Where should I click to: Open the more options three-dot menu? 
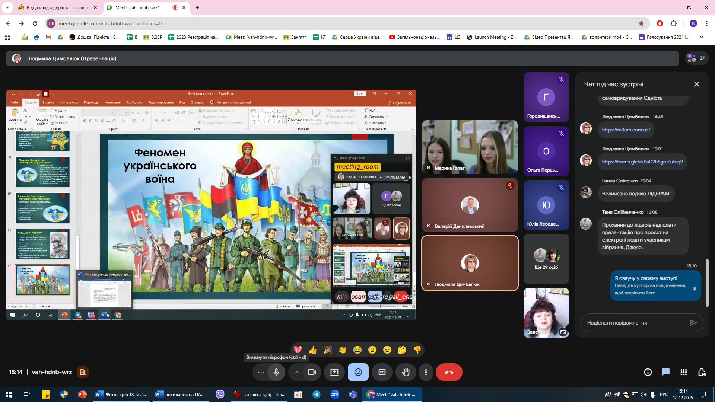click(426, 372)
